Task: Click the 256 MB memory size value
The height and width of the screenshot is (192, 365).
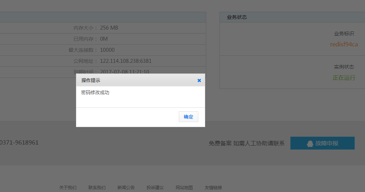Action: (109, 28)
